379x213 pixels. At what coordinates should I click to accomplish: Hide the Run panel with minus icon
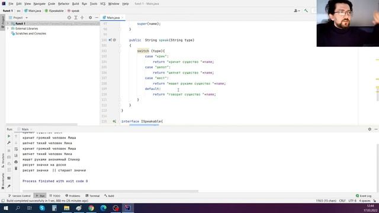[x=376, y=129]
